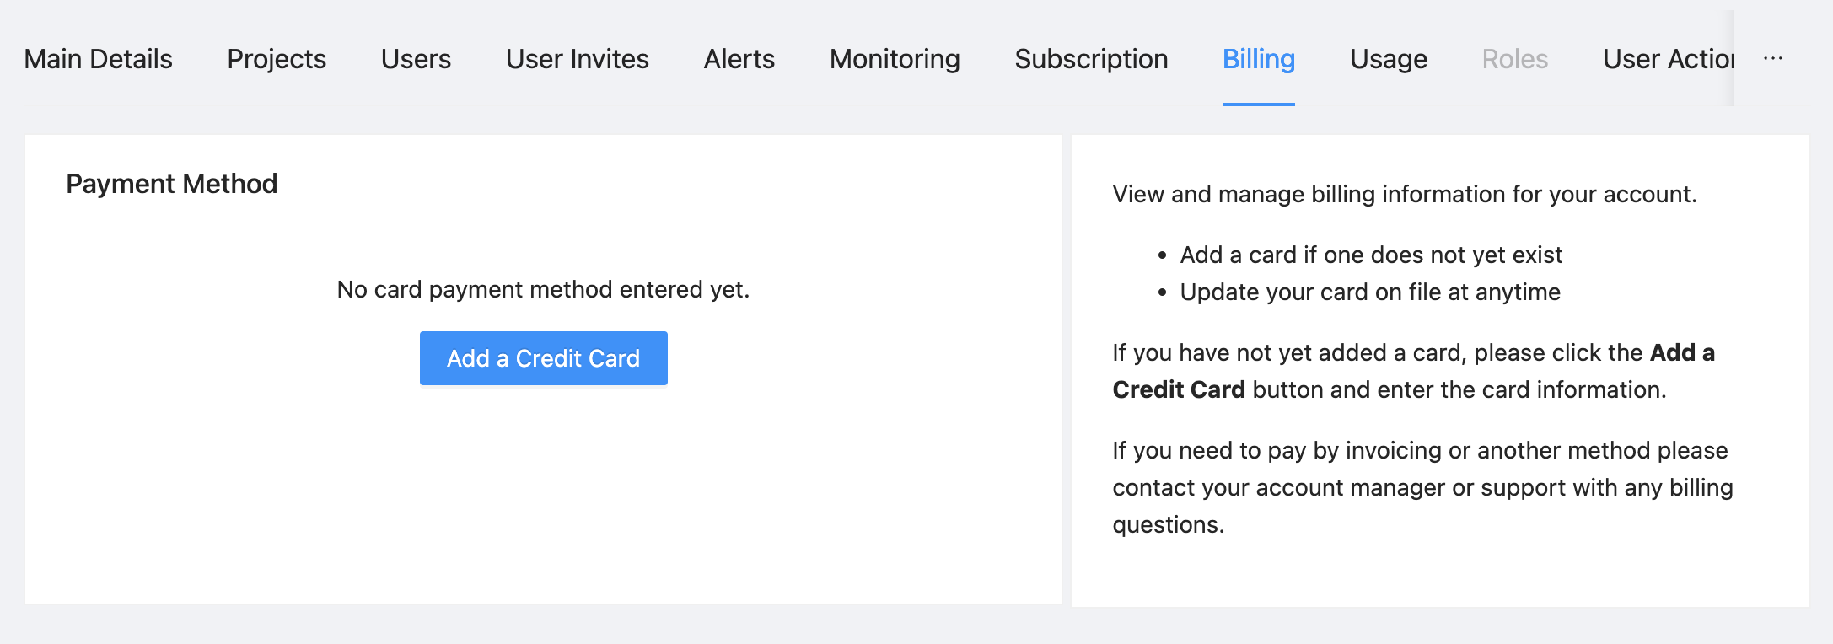Open the Monitoring tab
This screenshot has width=1833, height=644.
pyautogui.click(x=894, y=58)
